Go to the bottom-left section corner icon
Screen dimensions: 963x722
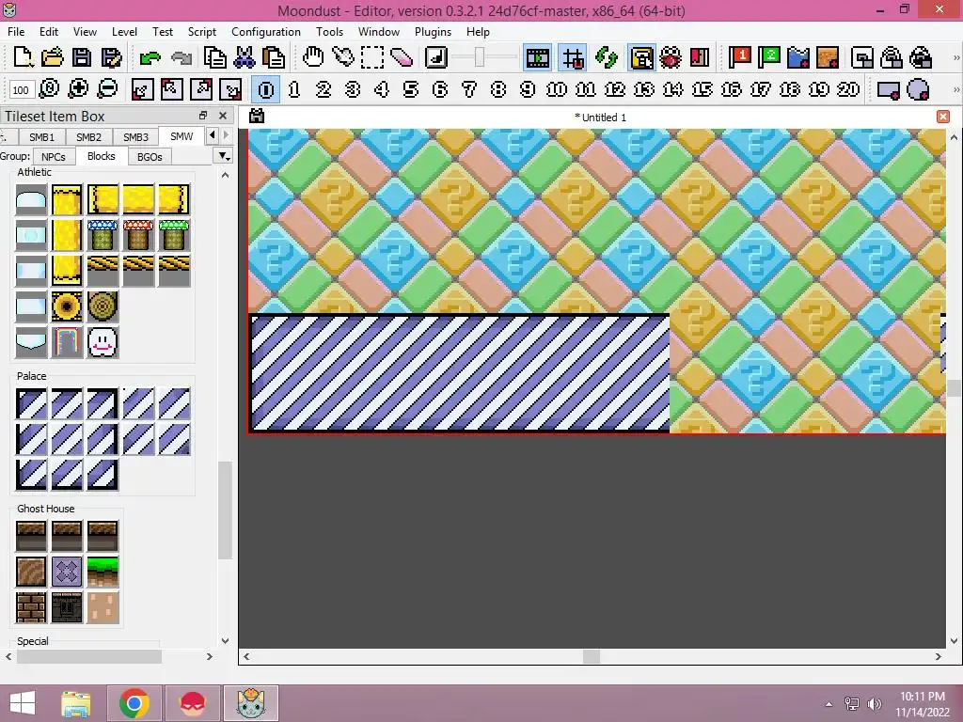point(143,89)
